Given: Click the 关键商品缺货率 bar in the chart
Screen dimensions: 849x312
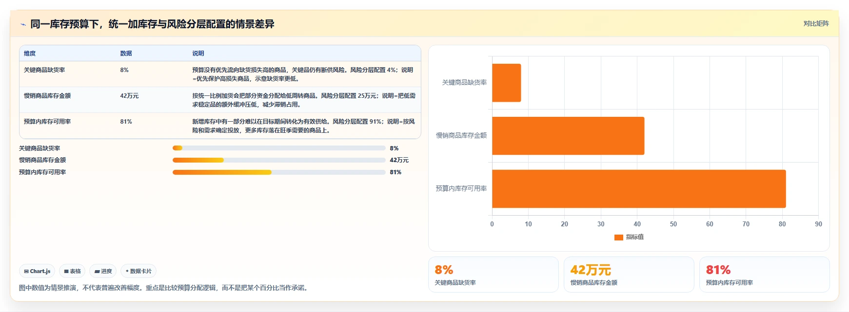Looking at the screenshot, I should coord(506,83).
